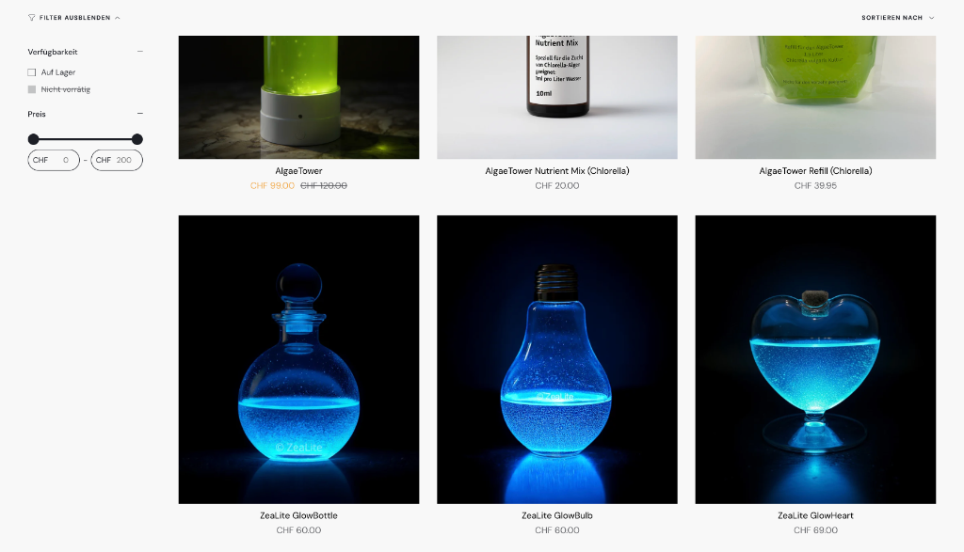Toggle the Nicht vorrätig checkbox
964x552 pixels.
[32, 89]
